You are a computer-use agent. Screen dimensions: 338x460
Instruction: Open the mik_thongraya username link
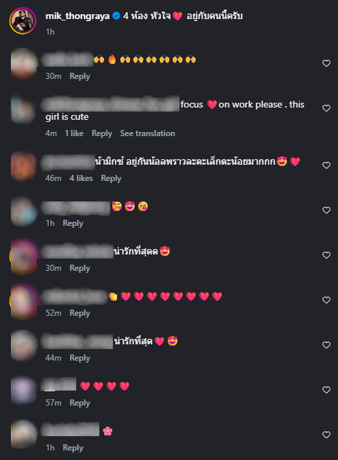click(x=78, y=16)
